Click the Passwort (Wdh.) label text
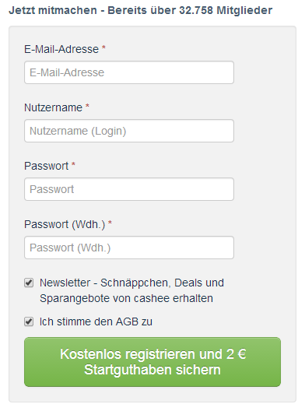 (65, 224)
